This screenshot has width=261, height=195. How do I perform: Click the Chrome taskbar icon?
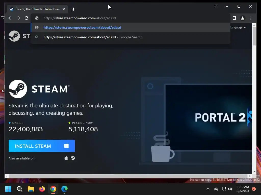coord(53,189)
